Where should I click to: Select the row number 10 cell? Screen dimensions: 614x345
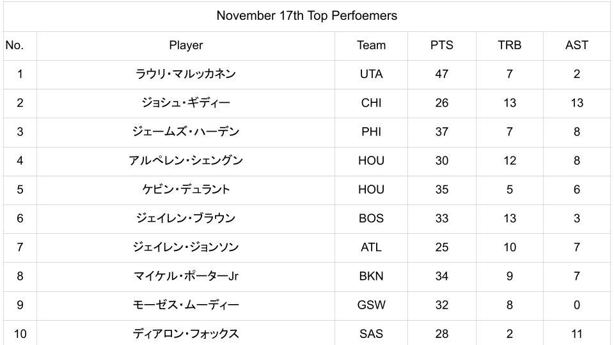(20, 333)
